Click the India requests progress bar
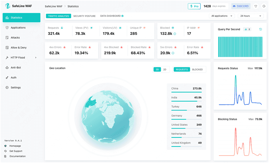 pyautogui.click(x=186, y=101)
